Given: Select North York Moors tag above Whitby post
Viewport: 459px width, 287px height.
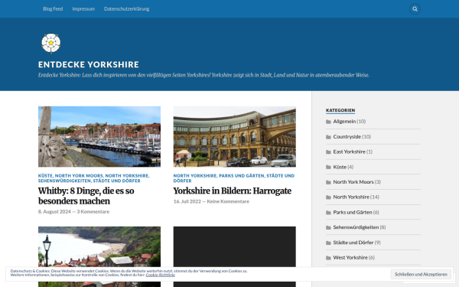Looking at the screenshot, I should coord(79,176).
